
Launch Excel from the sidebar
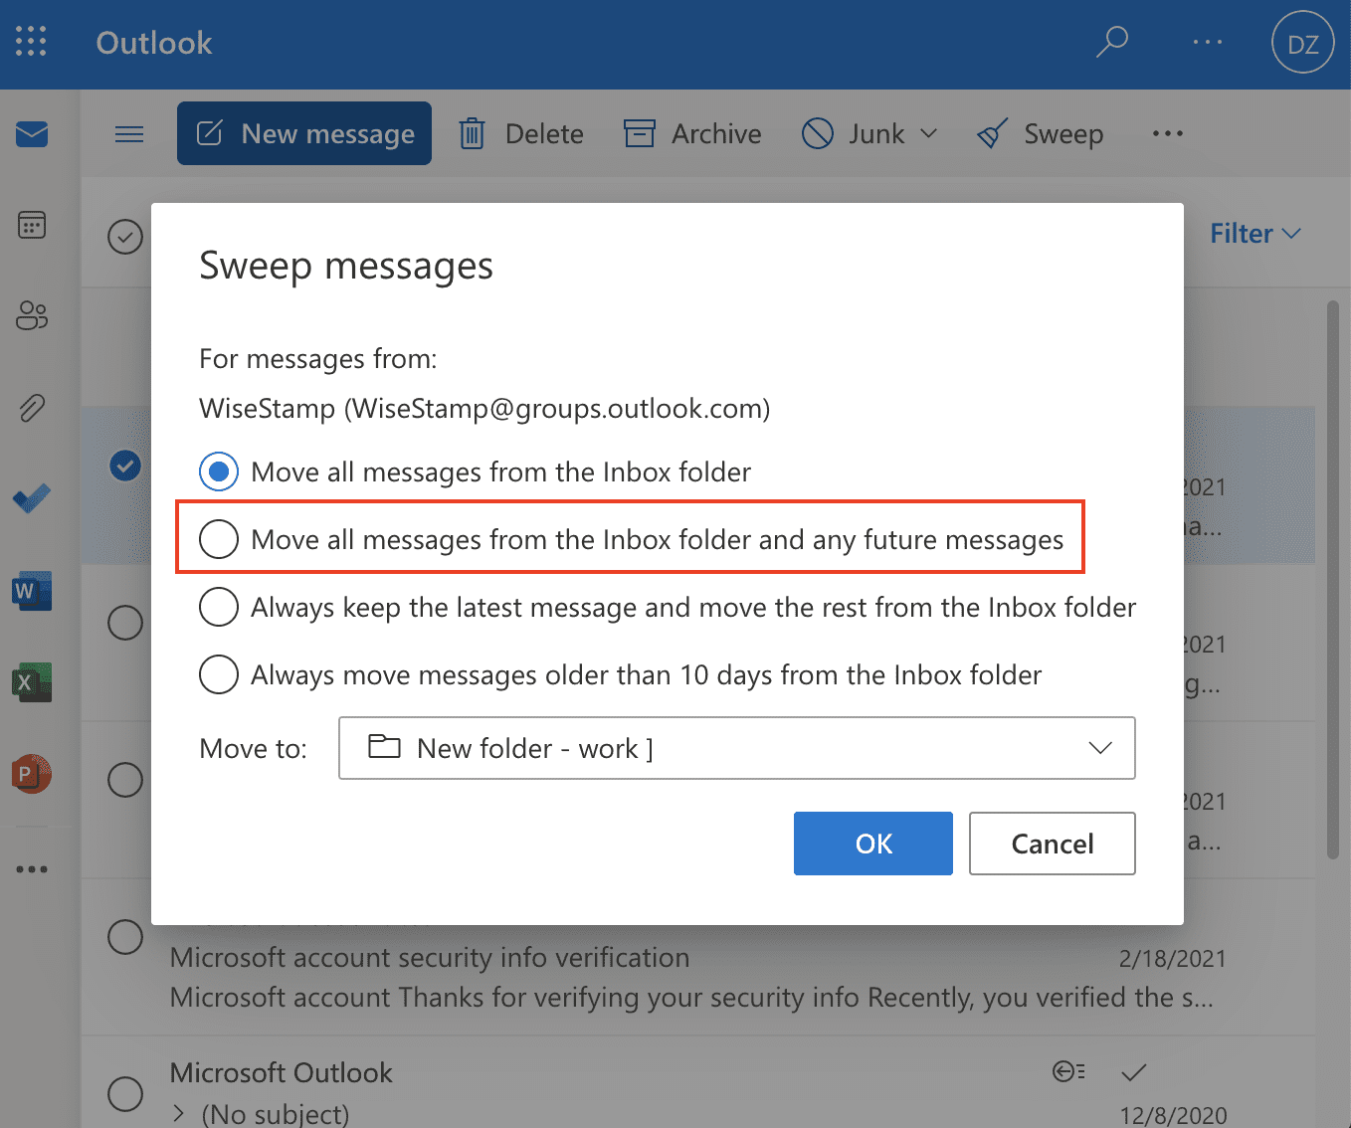coord(32,682)
